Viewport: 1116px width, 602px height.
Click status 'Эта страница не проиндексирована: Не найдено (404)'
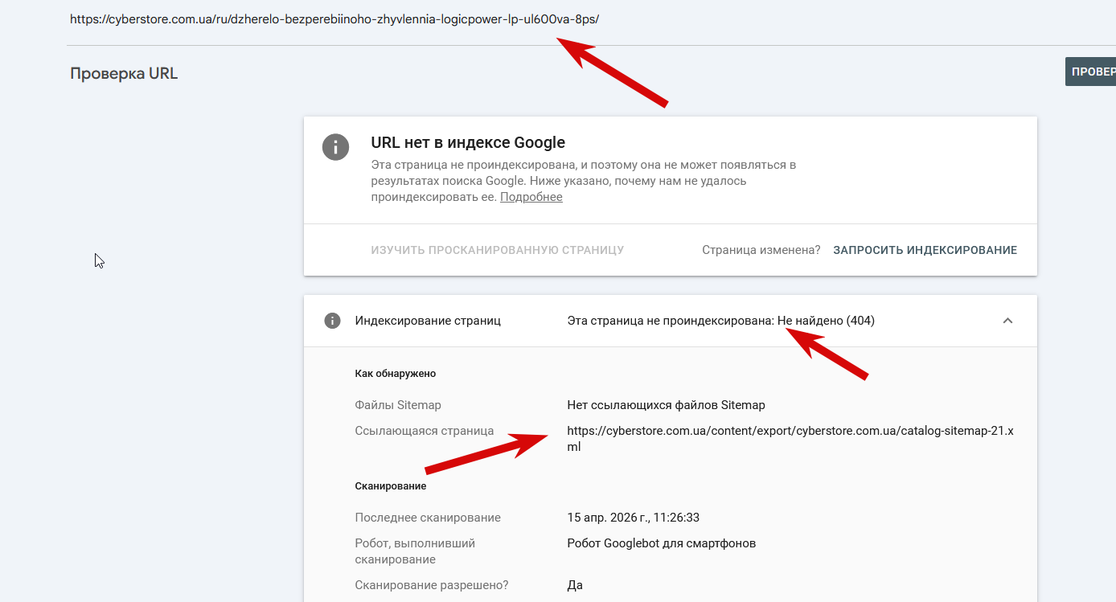pos(720,321)
